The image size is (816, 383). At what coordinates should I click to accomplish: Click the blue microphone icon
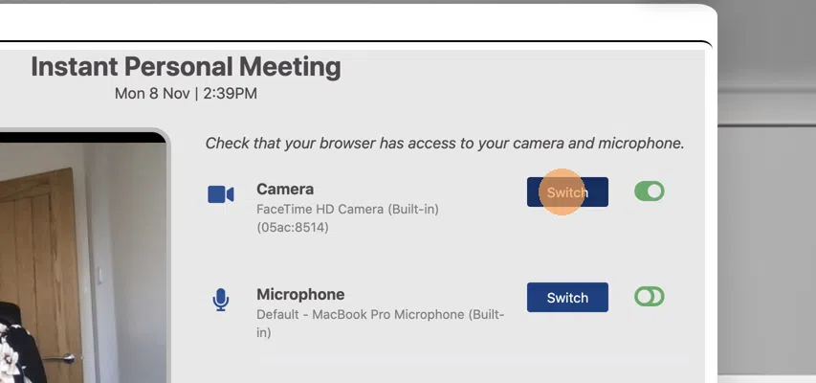pyautogui.click(x=221, y=300)
